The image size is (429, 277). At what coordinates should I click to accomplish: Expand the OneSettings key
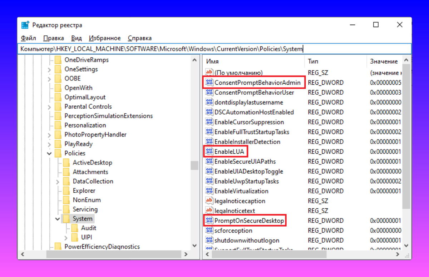[x=49, y=69]
